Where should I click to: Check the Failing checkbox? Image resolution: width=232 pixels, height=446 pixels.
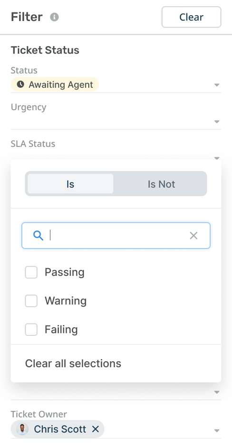click(x=31, y=330)
